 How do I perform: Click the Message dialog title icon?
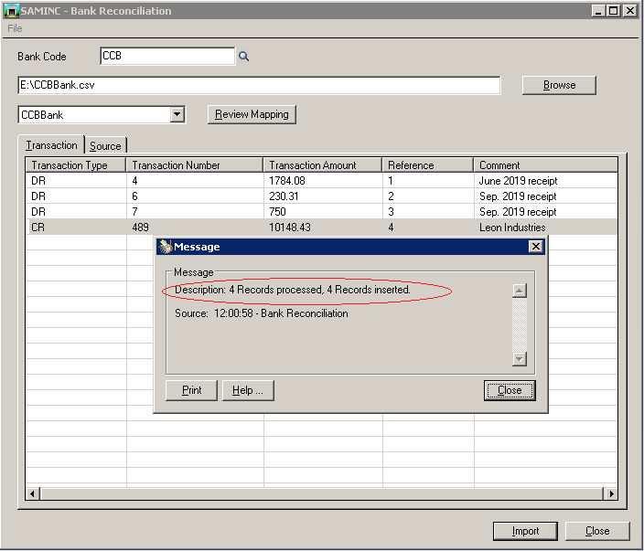[165, 247]
